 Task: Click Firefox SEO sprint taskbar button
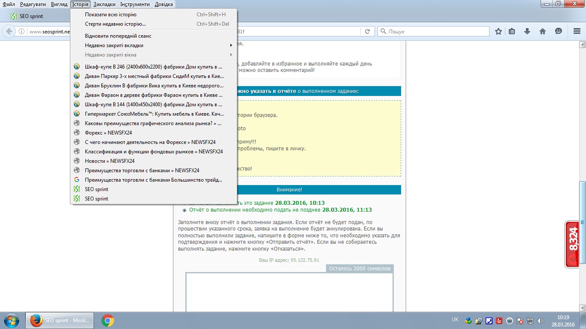pyautogui.click(x=60, y=320)
